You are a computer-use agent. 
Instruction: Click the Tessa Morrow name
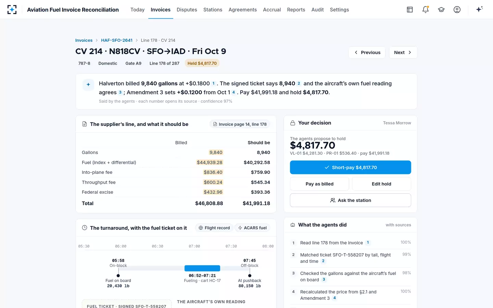coord(397,123)
